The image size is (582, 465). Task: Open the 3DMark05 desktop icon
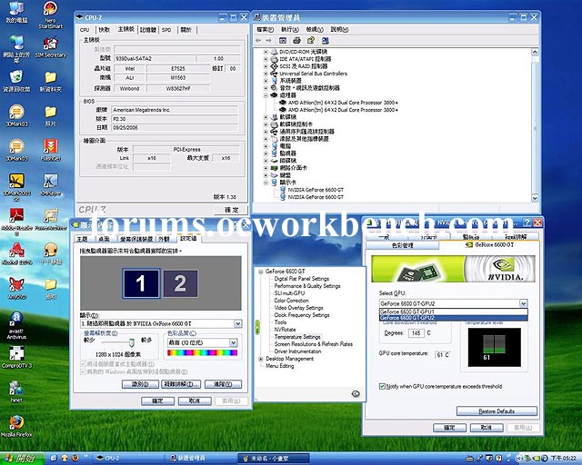[x=16, y=150]
